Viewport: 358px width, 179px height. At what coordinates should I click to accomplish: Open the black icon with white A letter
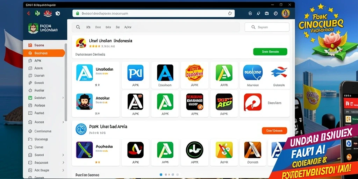(135, 102)
